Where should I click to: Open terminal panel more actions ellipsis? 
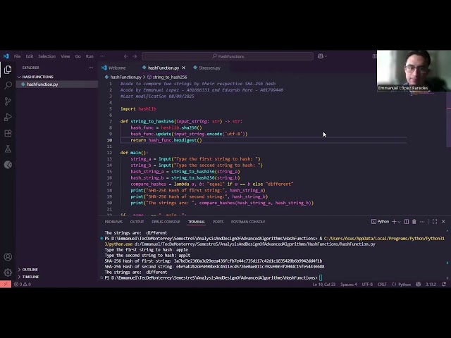422,222
